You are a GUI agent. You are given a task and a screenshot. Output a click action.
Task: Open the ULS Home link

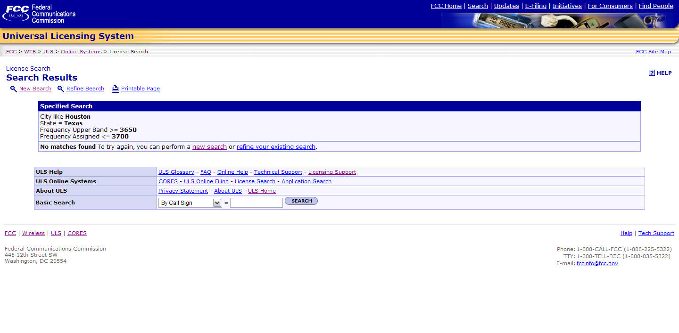262,191
